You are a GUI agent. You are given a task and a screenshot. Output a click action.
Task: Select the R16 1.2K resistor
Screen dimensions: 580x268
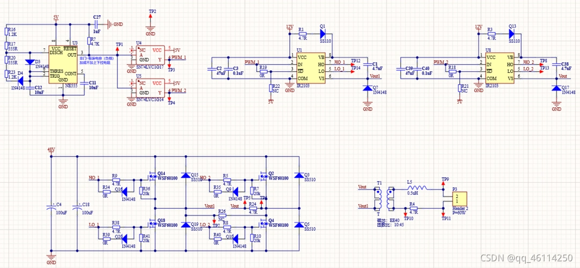point(6,31)
